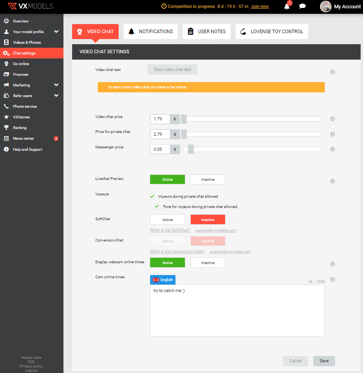Viewport: 363px width, 373px height.
Task: Set SoftChat to Active
Action: tap(167, 219)
